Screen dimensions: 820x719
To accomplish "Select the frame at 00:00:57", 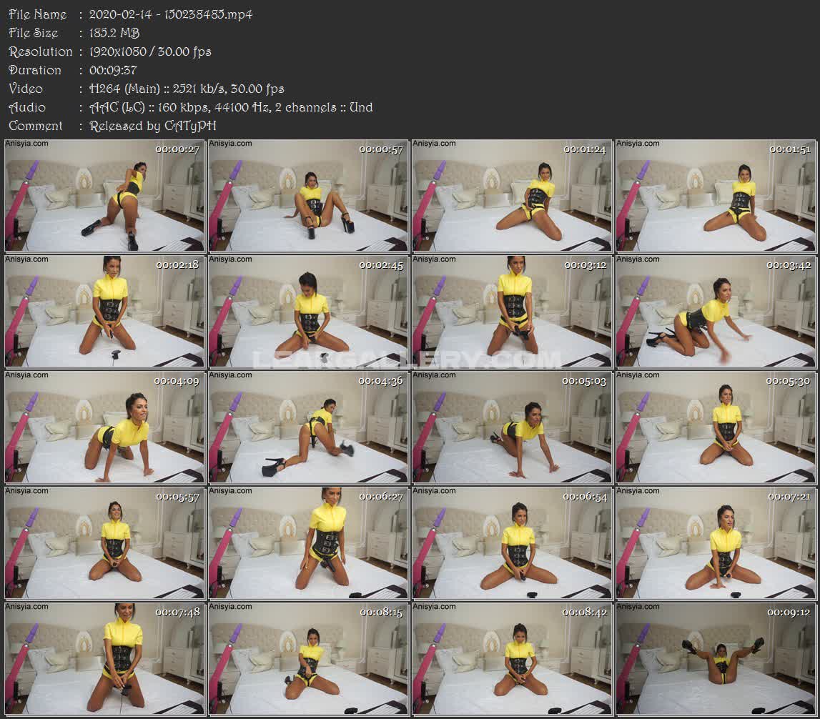I will pos(308,196).
